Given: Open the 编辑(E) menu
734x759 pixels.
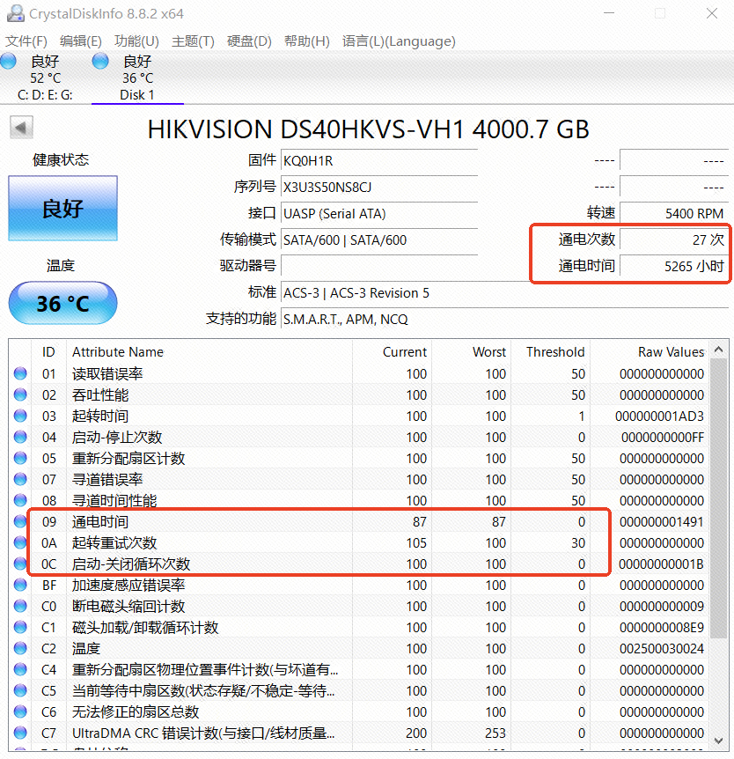Looking at the screenshot, I should (x=80, y=41).
